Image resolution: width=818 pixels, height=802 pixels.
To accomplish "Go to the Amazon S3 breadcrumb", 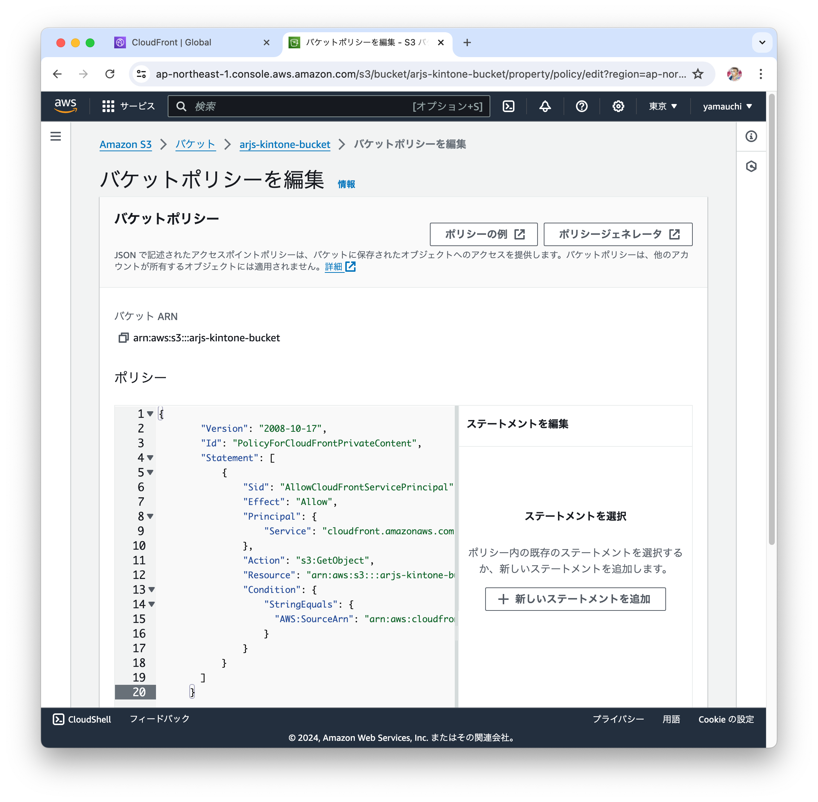I will 126,145.
